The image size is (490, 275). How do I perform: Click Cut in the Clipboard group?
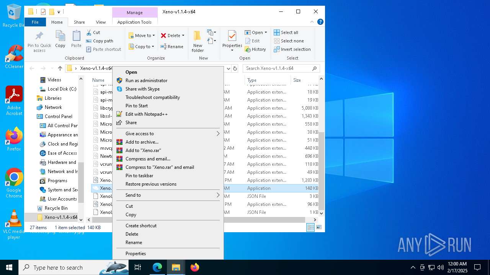[93, 32]
